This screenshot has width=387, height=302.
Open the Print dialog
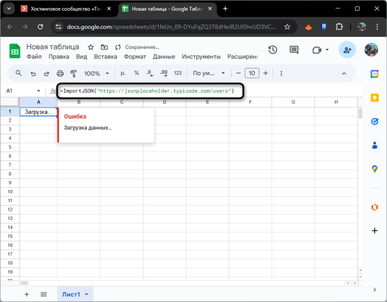click(60, 73)
